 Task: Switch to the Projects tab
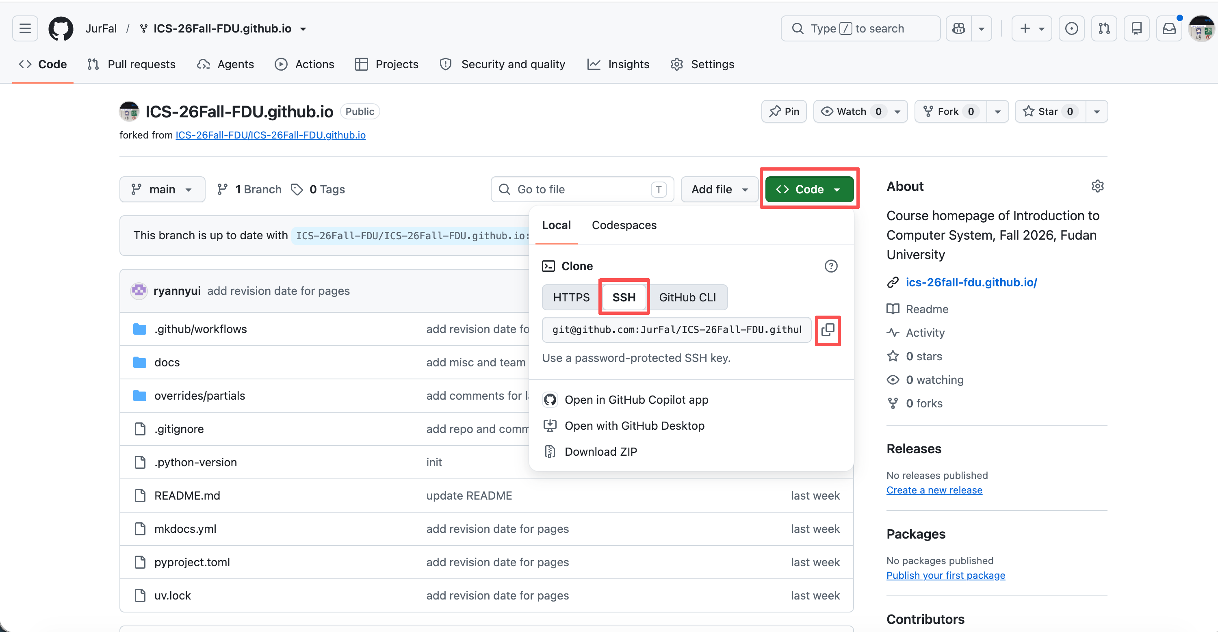pos(387,64)
